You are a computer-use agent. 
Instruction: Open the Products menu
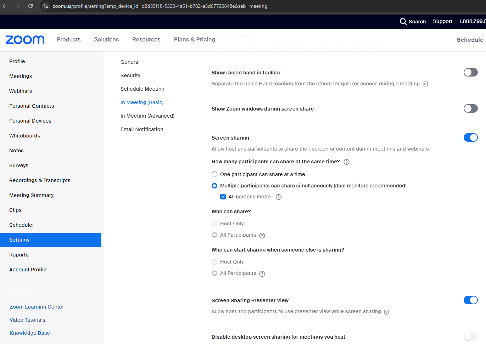tap(68, 40)
